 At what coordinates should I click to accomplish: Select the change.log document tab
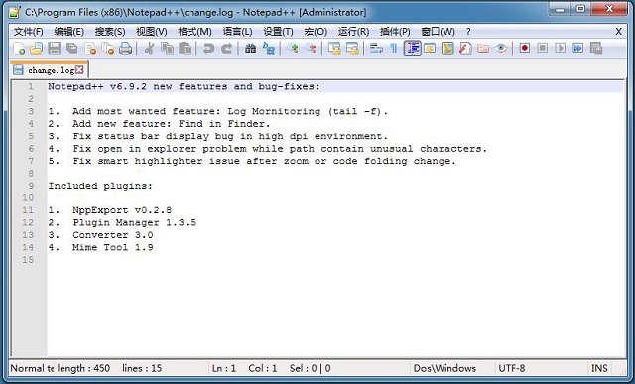point(49,70)
